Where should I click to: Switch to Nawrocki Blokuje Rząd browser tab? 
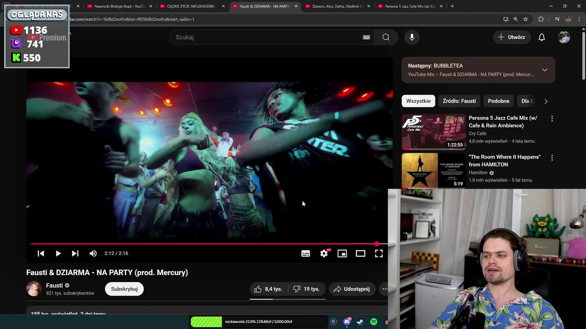119,6
